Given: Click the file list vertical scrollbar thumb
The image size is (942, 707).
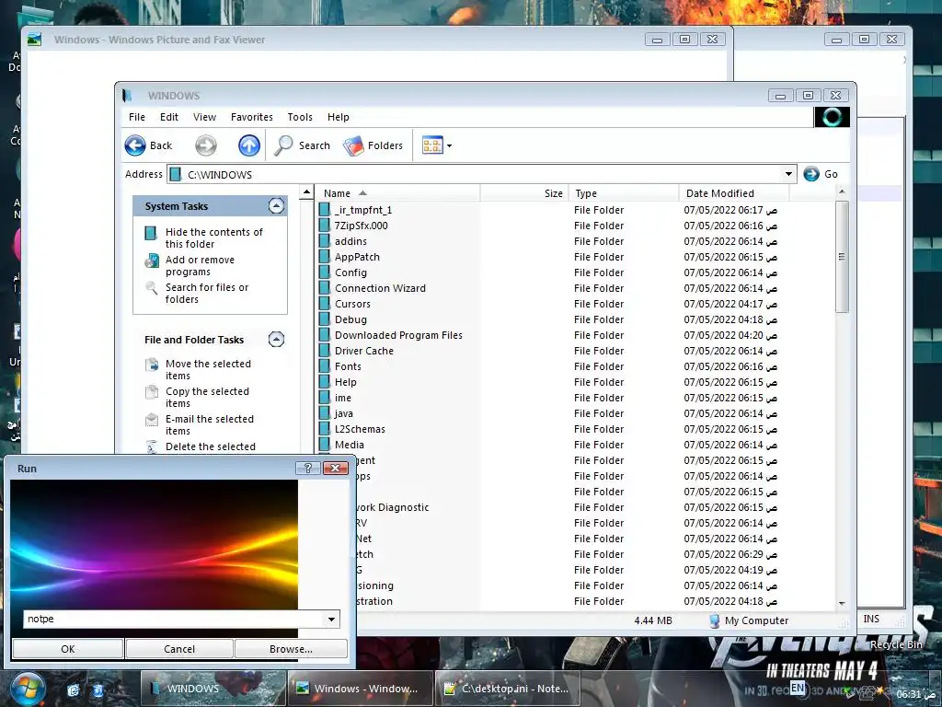Looking at the screenshot, I should [x=842, y=257].
